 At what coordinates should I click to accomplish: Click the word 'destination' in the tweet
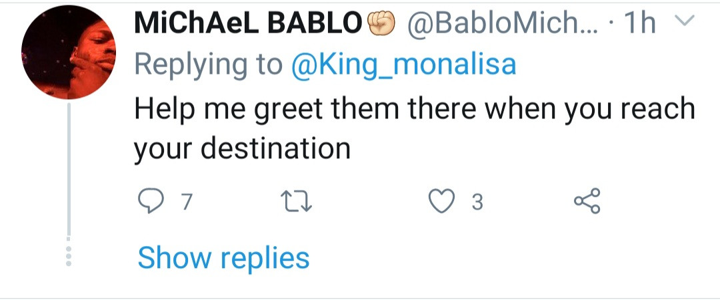(x=275, y=149)
